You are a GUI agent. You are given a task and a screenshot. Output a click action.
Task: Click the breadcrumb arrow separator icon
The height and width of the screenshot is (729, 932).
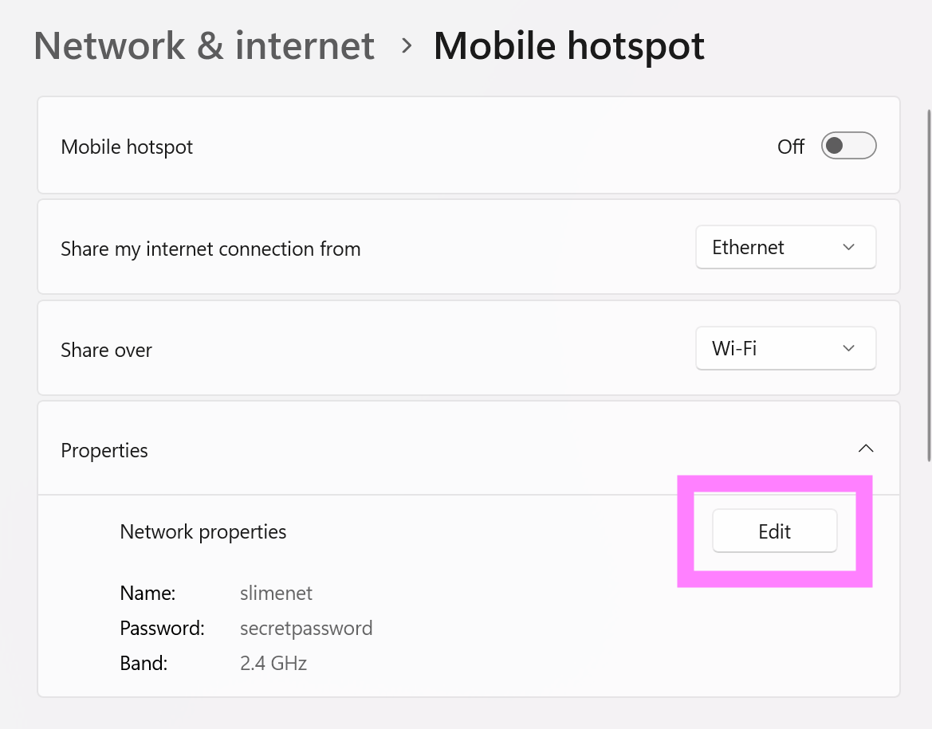click(x=407, y=45)
